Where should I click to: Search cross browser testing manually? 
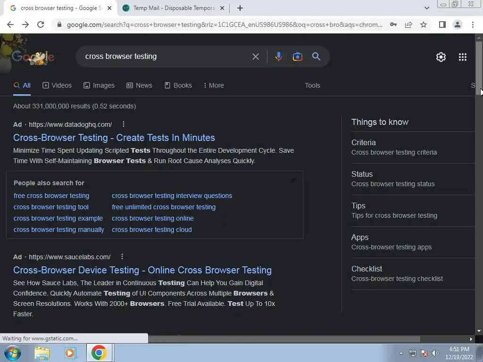click(58, 230)
